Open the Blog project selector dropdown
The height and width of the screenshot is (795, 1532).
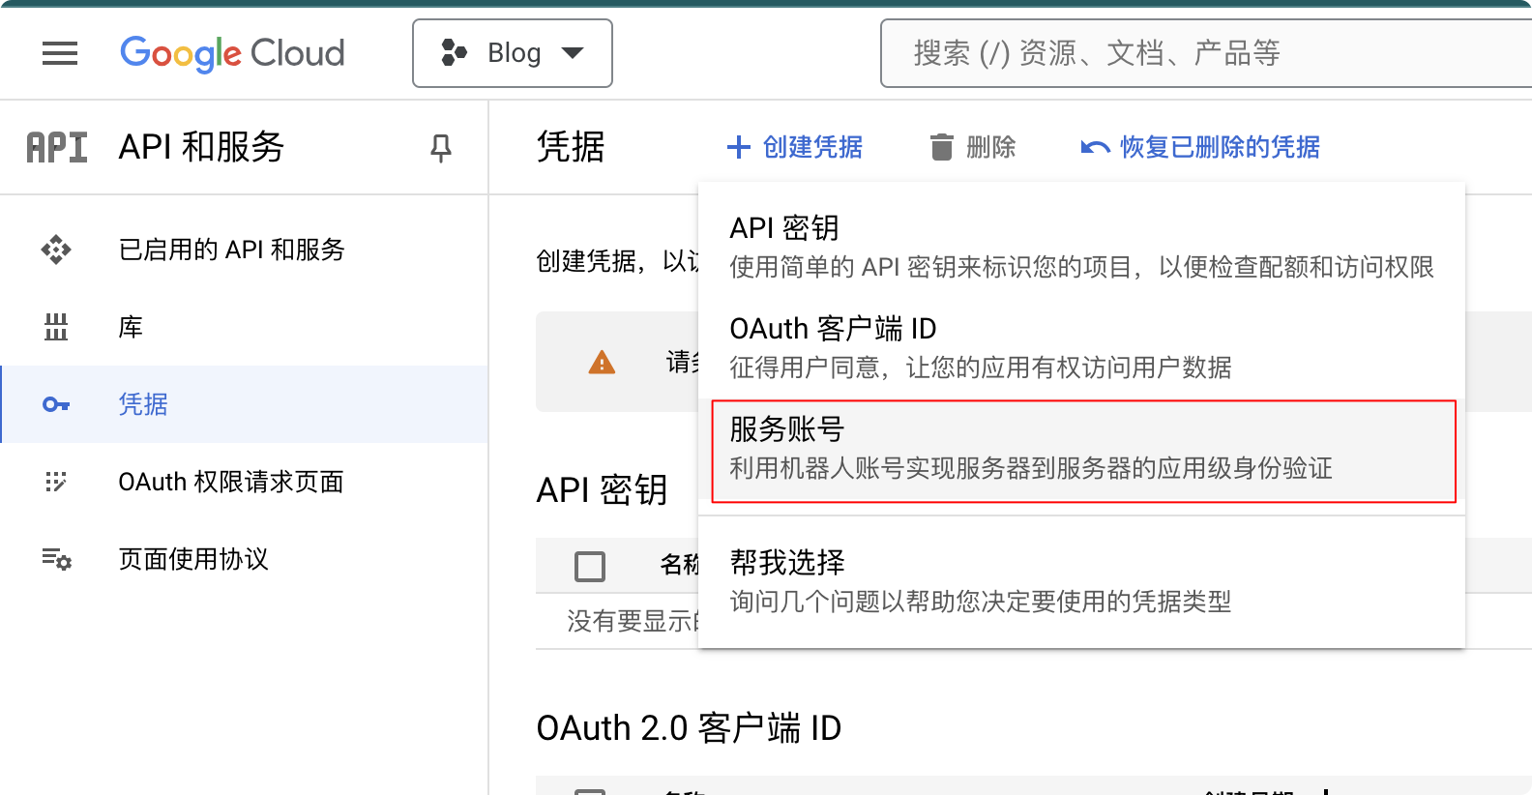click(513, 53)
